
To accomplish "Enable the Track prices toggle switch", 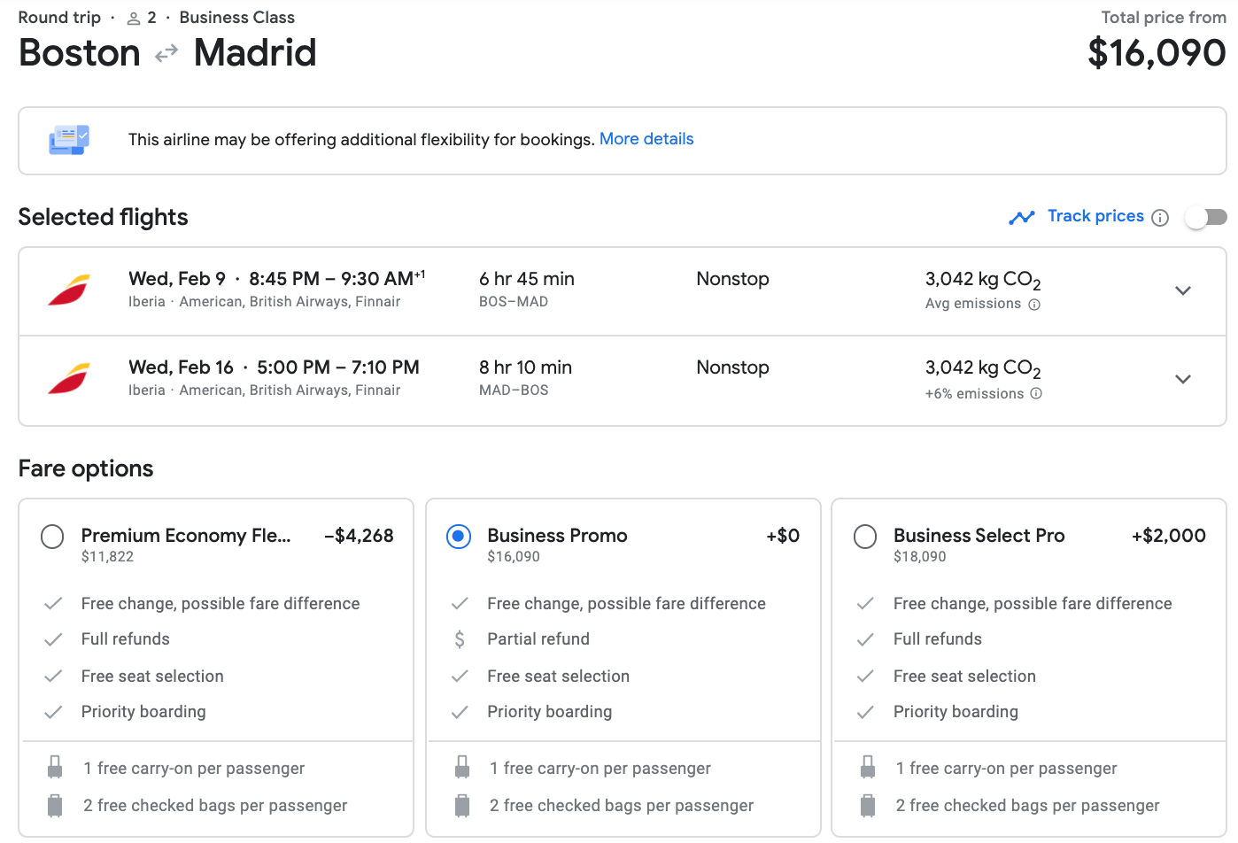I will 1205,216.
